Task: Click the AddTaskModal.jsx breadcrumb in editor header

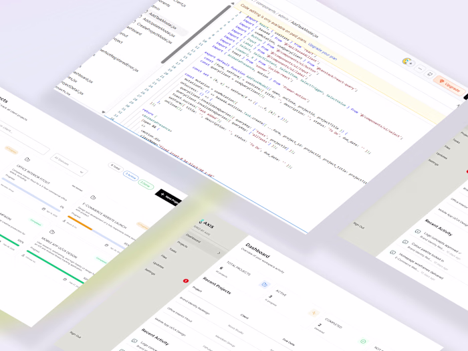Action: click(304, 29)
